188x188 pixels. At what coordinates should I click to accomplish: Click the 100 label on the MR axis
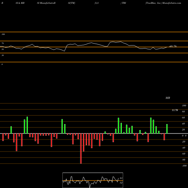pyautogui.click(x=184, y=106)
